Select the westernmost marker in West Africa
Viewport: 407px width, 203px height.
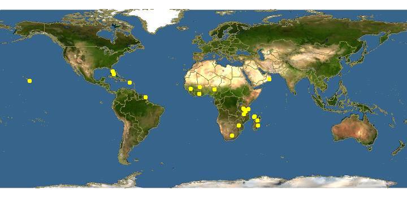190,89
